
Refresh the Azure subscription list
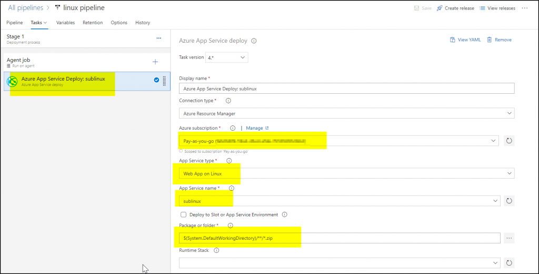509,141
